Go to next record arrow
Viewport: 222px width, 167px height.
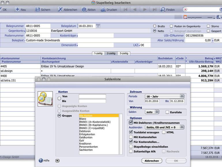click(x=145, y=10)
